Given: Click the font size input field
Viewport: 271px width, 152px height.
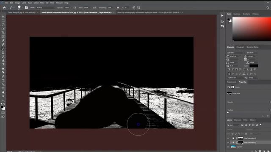Looking at the screenshot, I should tap(235, 56).
